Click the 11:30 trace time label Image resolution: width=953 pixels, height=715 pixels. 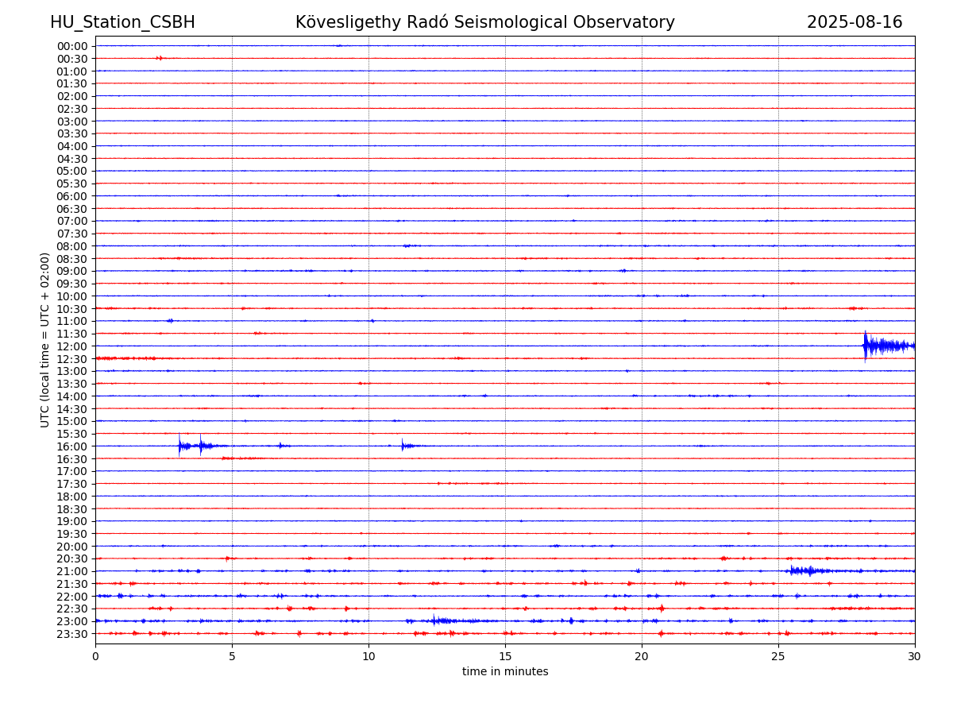[x=72, y=334]
